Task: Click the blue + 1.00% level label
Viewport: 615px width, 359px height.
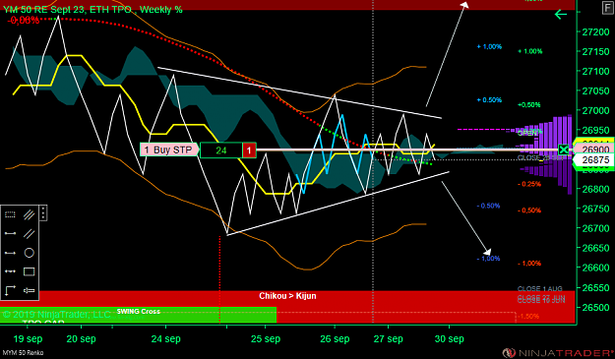Action: coord(489,46)
